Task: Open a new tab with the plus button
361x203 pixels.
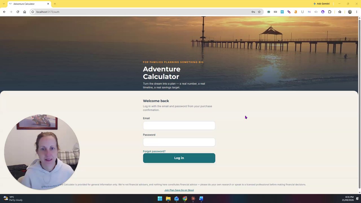Action: click(55, 4)
